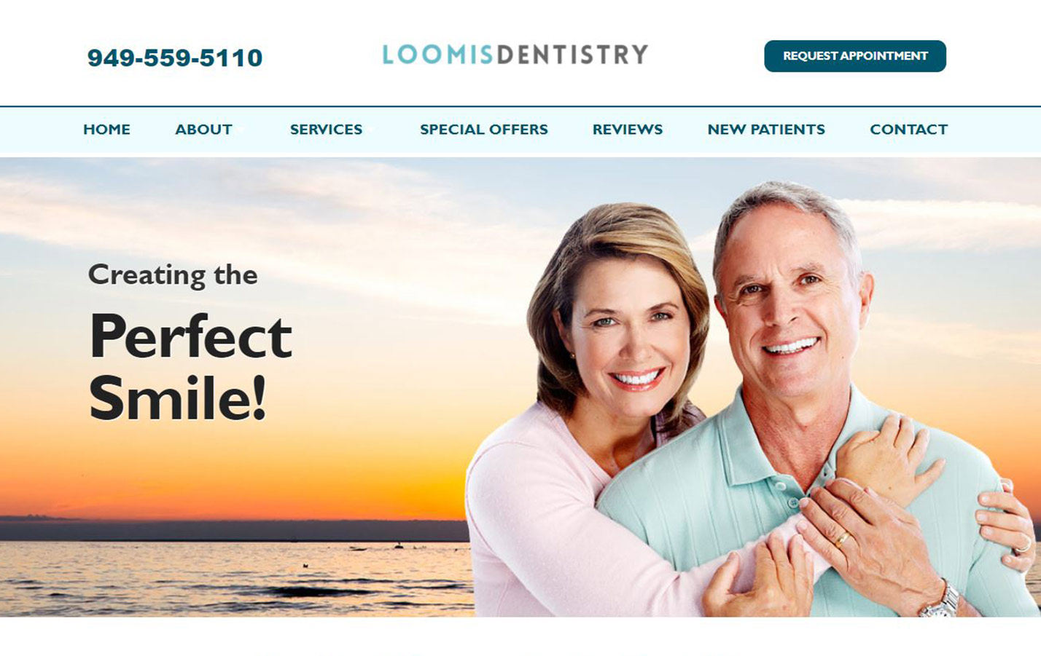This screenshot has height=656, width=1041.
Task: Expand the Services dropdown arrow
Action: pos(371,130)
